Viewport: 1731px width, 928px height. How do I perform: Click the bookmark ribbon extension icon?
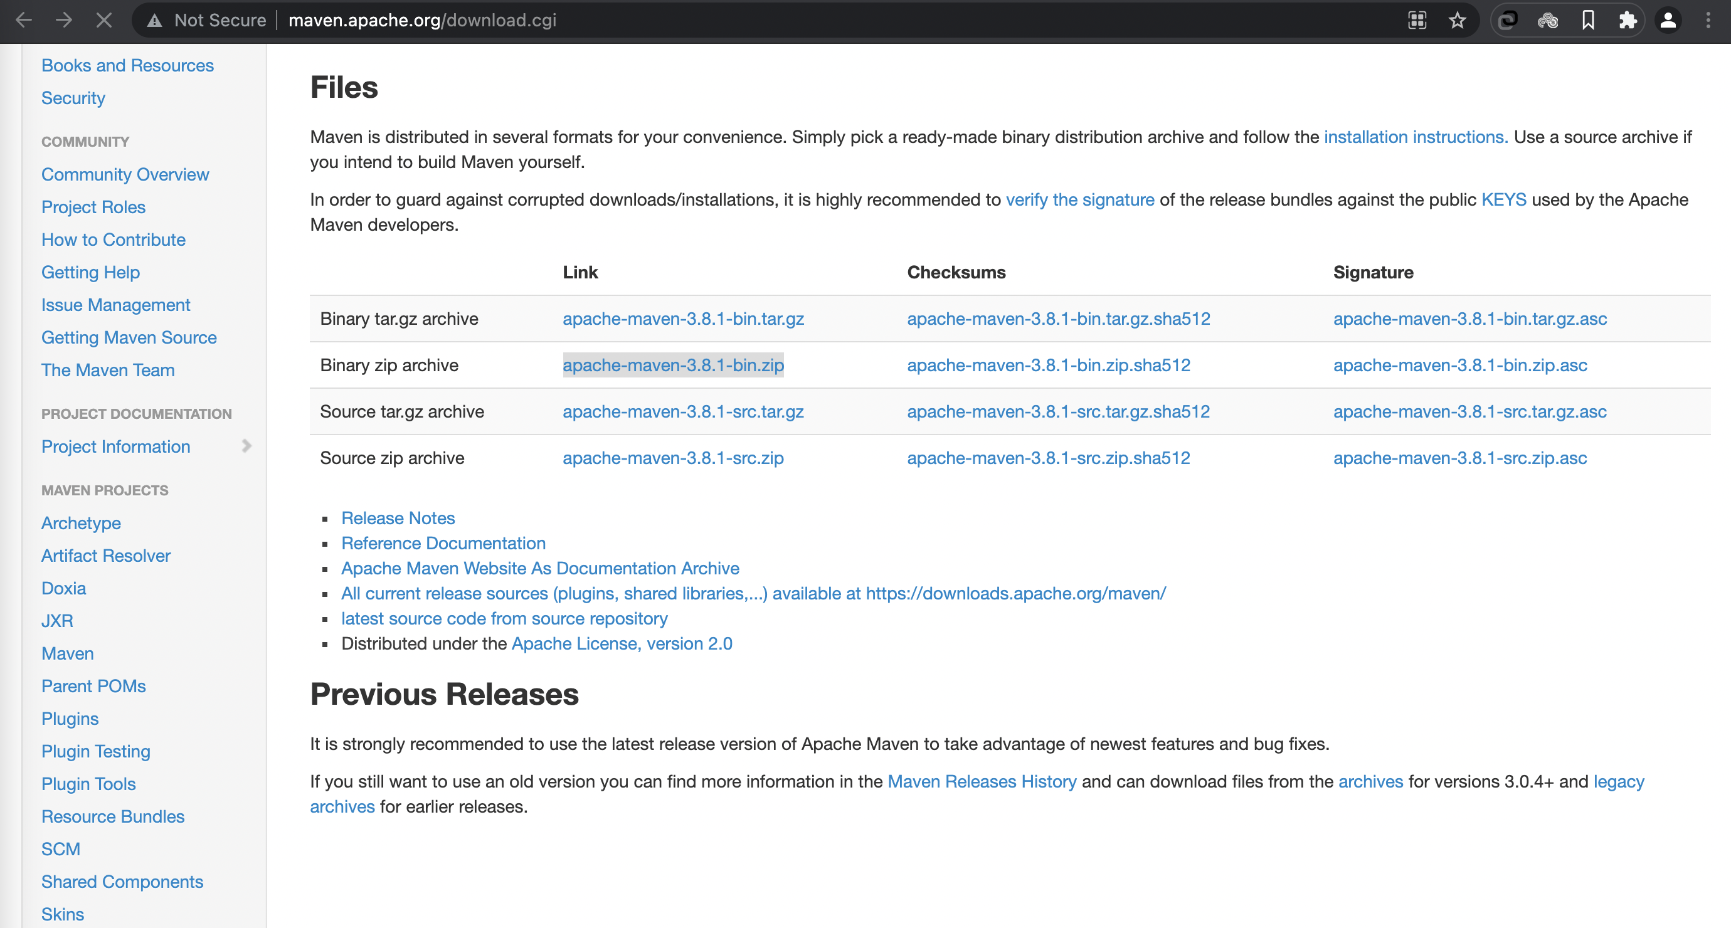click(1588, 20)
